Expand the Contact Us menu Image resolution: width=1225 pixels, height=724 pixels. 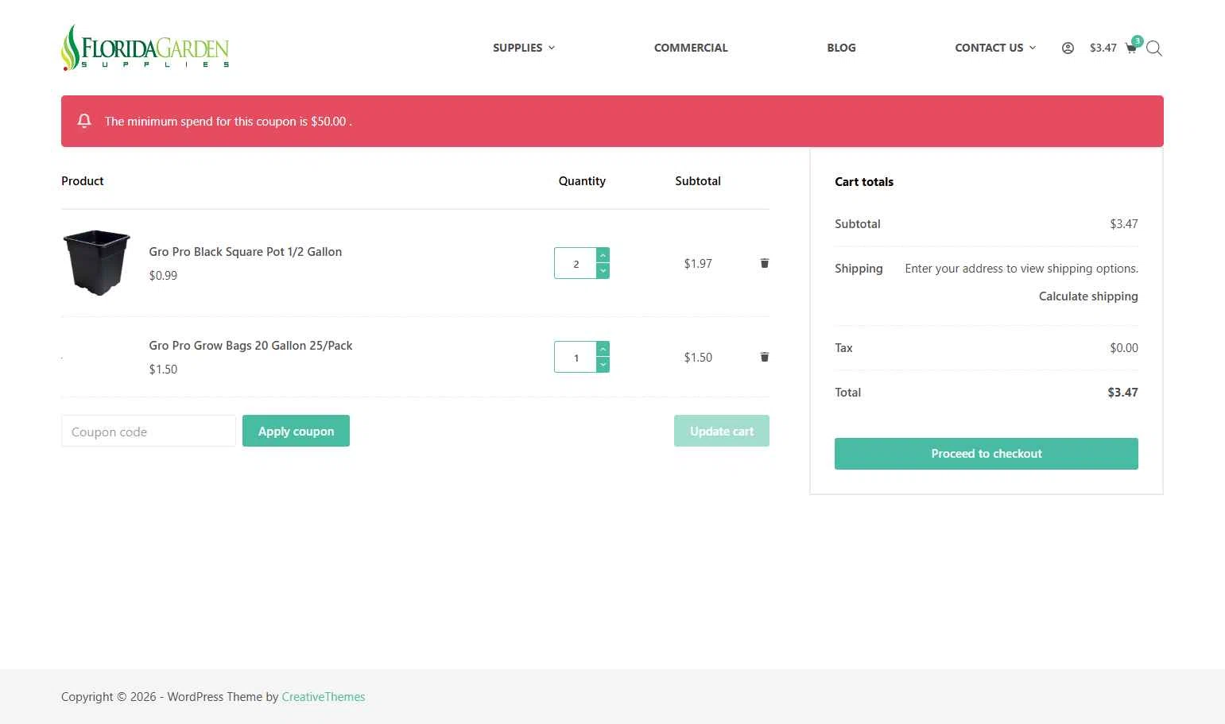pyautogui.click(x=995, y=48)
